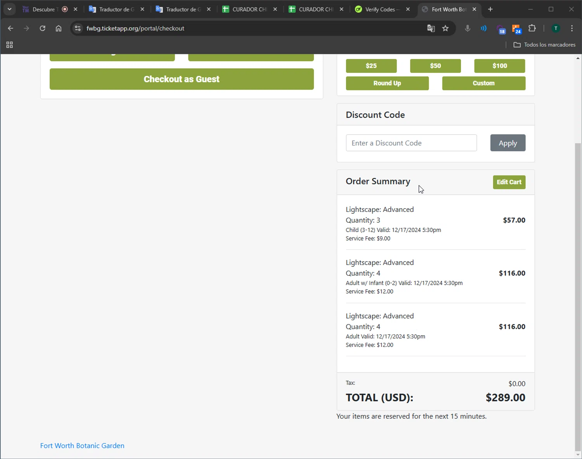The width and height of the screenshot is (582, 459).
Task: Click the $57.00 Child ticket price
Action: click(x=514, y=220)
